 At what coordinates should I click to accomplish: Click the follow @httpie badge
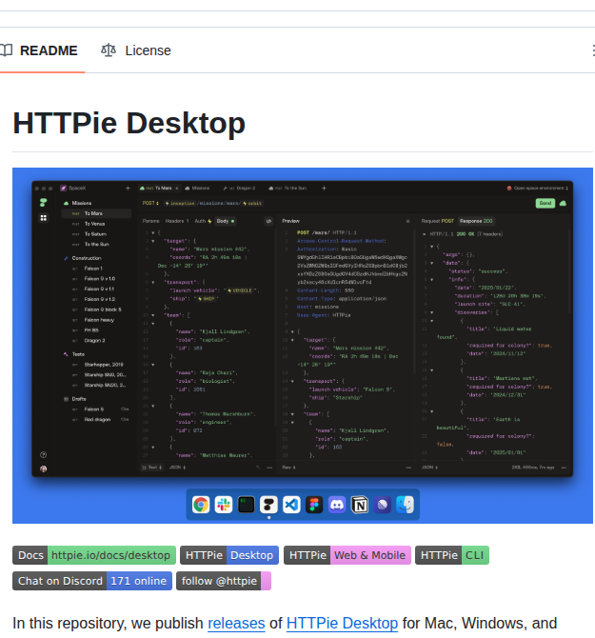coord(224,581)
